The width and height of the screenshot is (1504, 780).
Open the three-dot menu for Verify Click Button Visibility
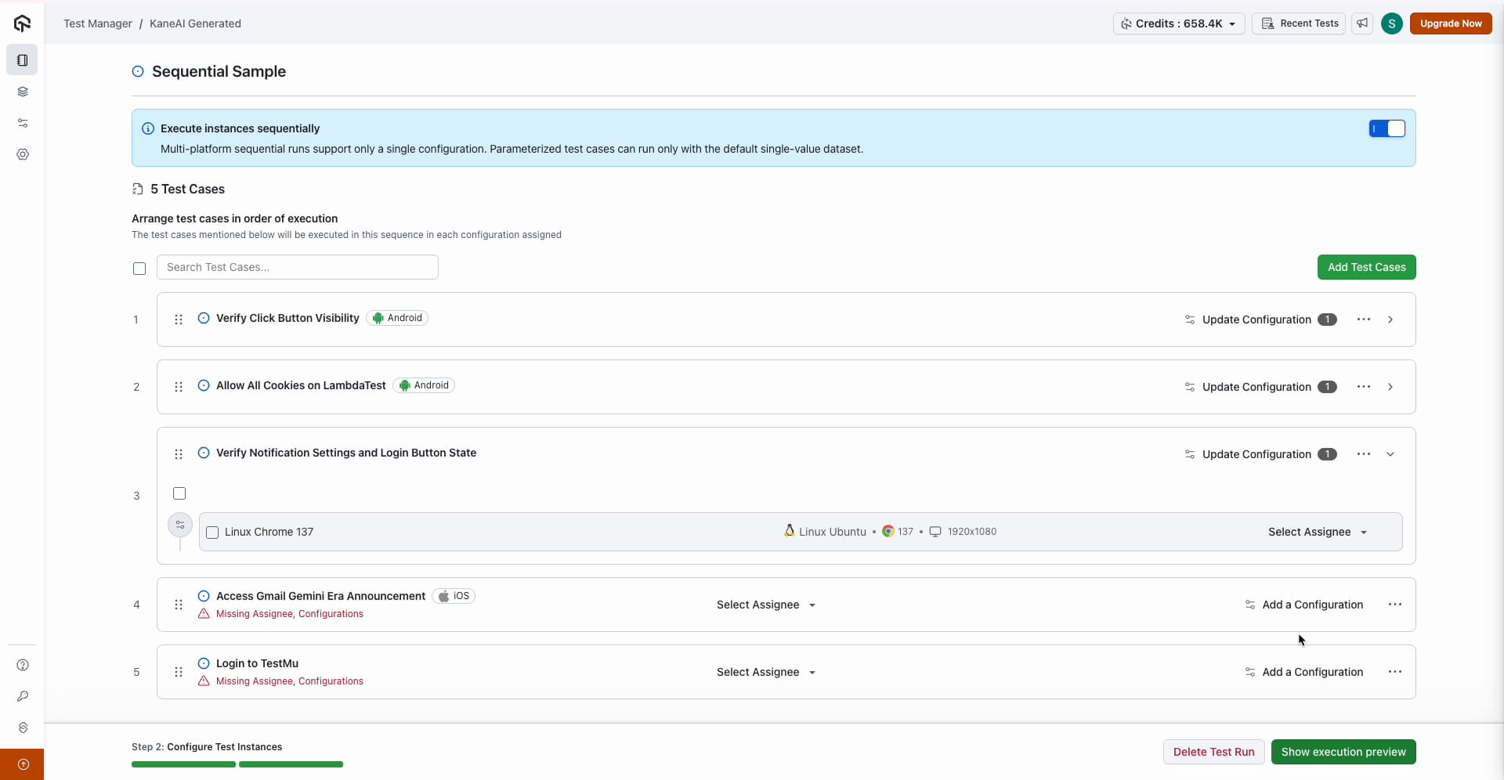coord(1364,319)
